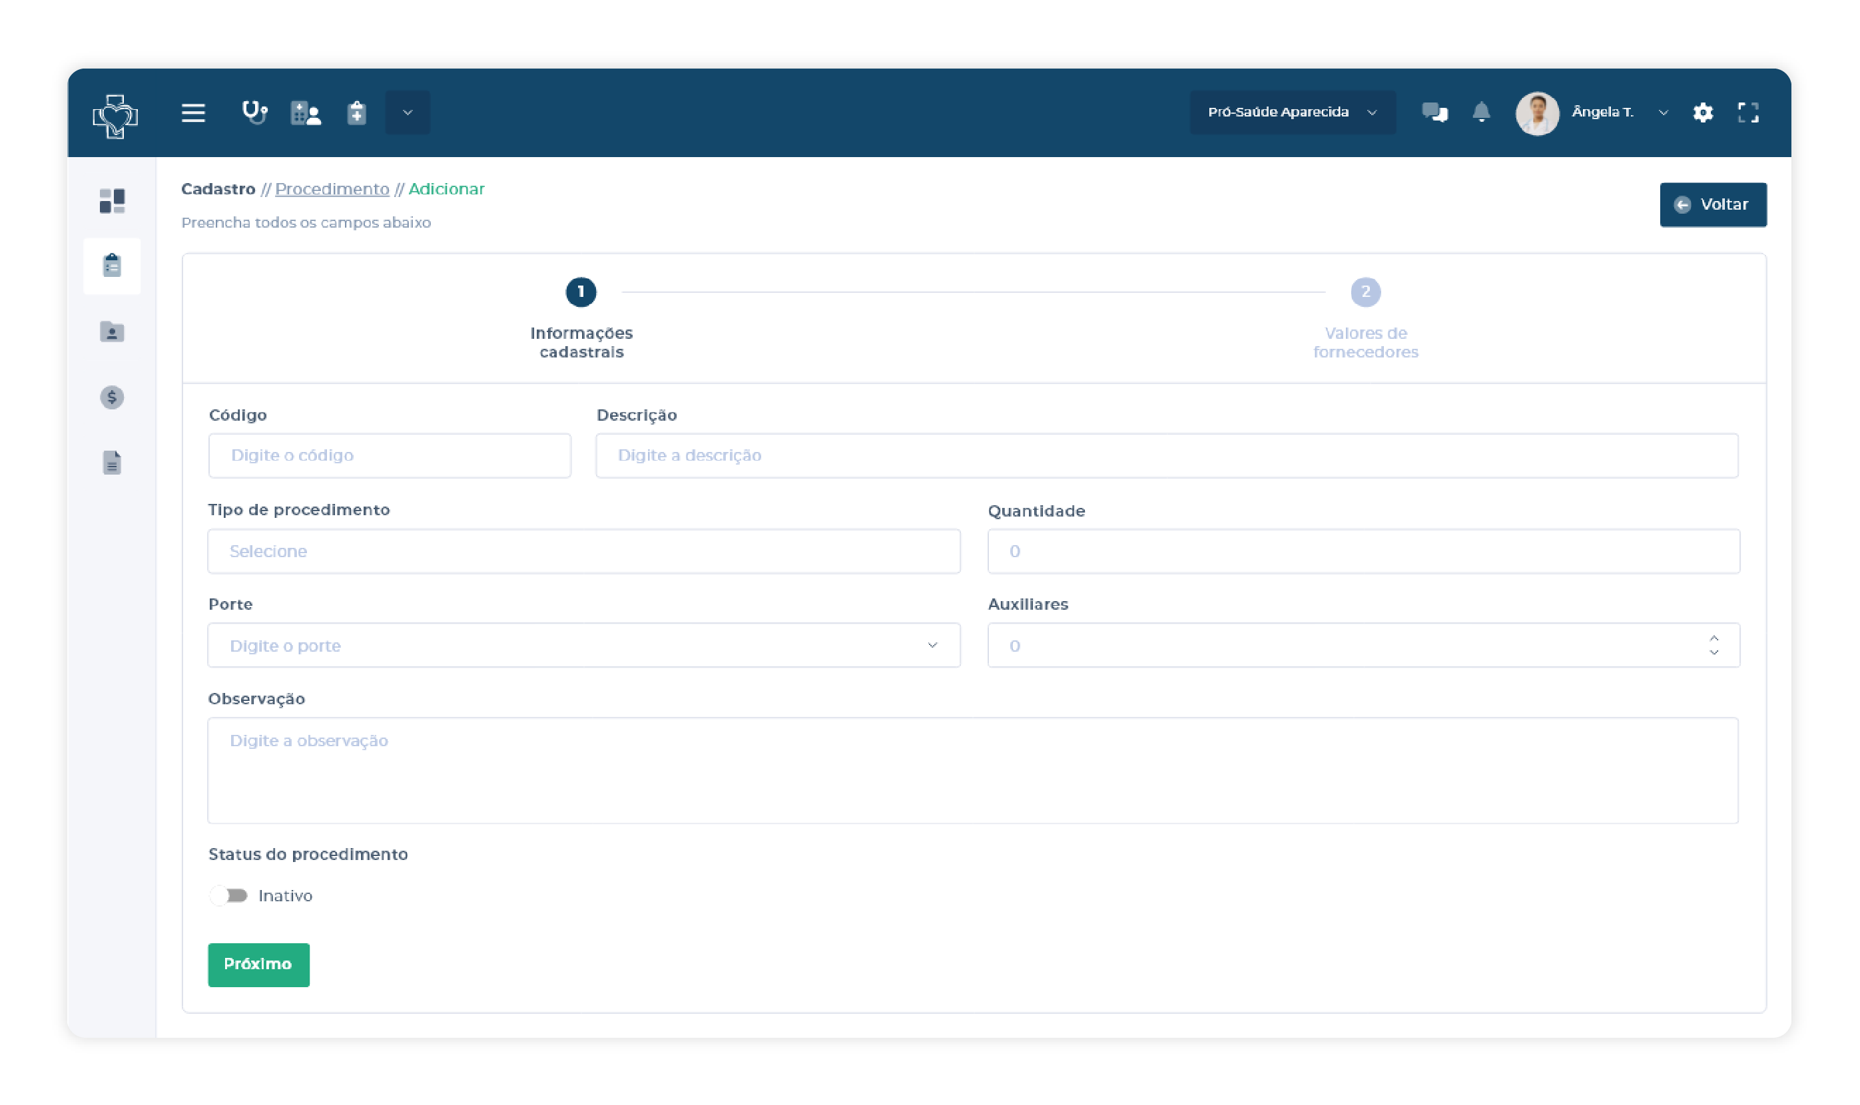The width and height of the screenshot is (1860, 1105).
Task: Click the green Próximo button
Action: [x=258, y=965]
